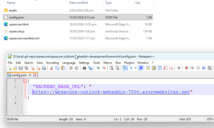Close the config.json tab with its X button
214x128 pixels.
(x=35, y=75)
